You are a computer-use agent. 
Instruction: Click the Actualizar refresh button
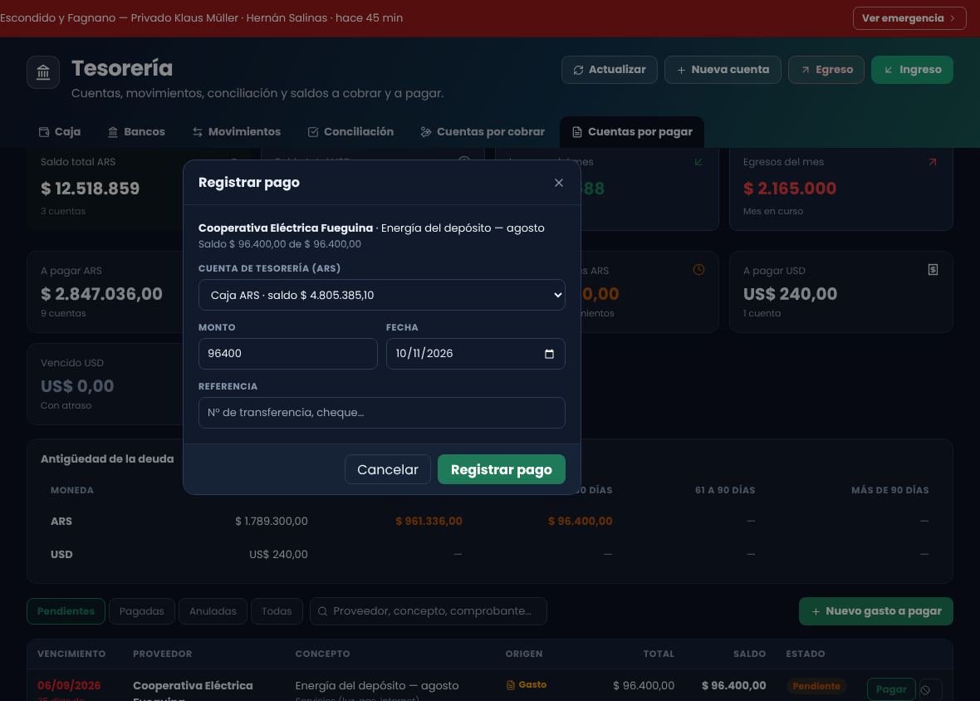point(610,69)
